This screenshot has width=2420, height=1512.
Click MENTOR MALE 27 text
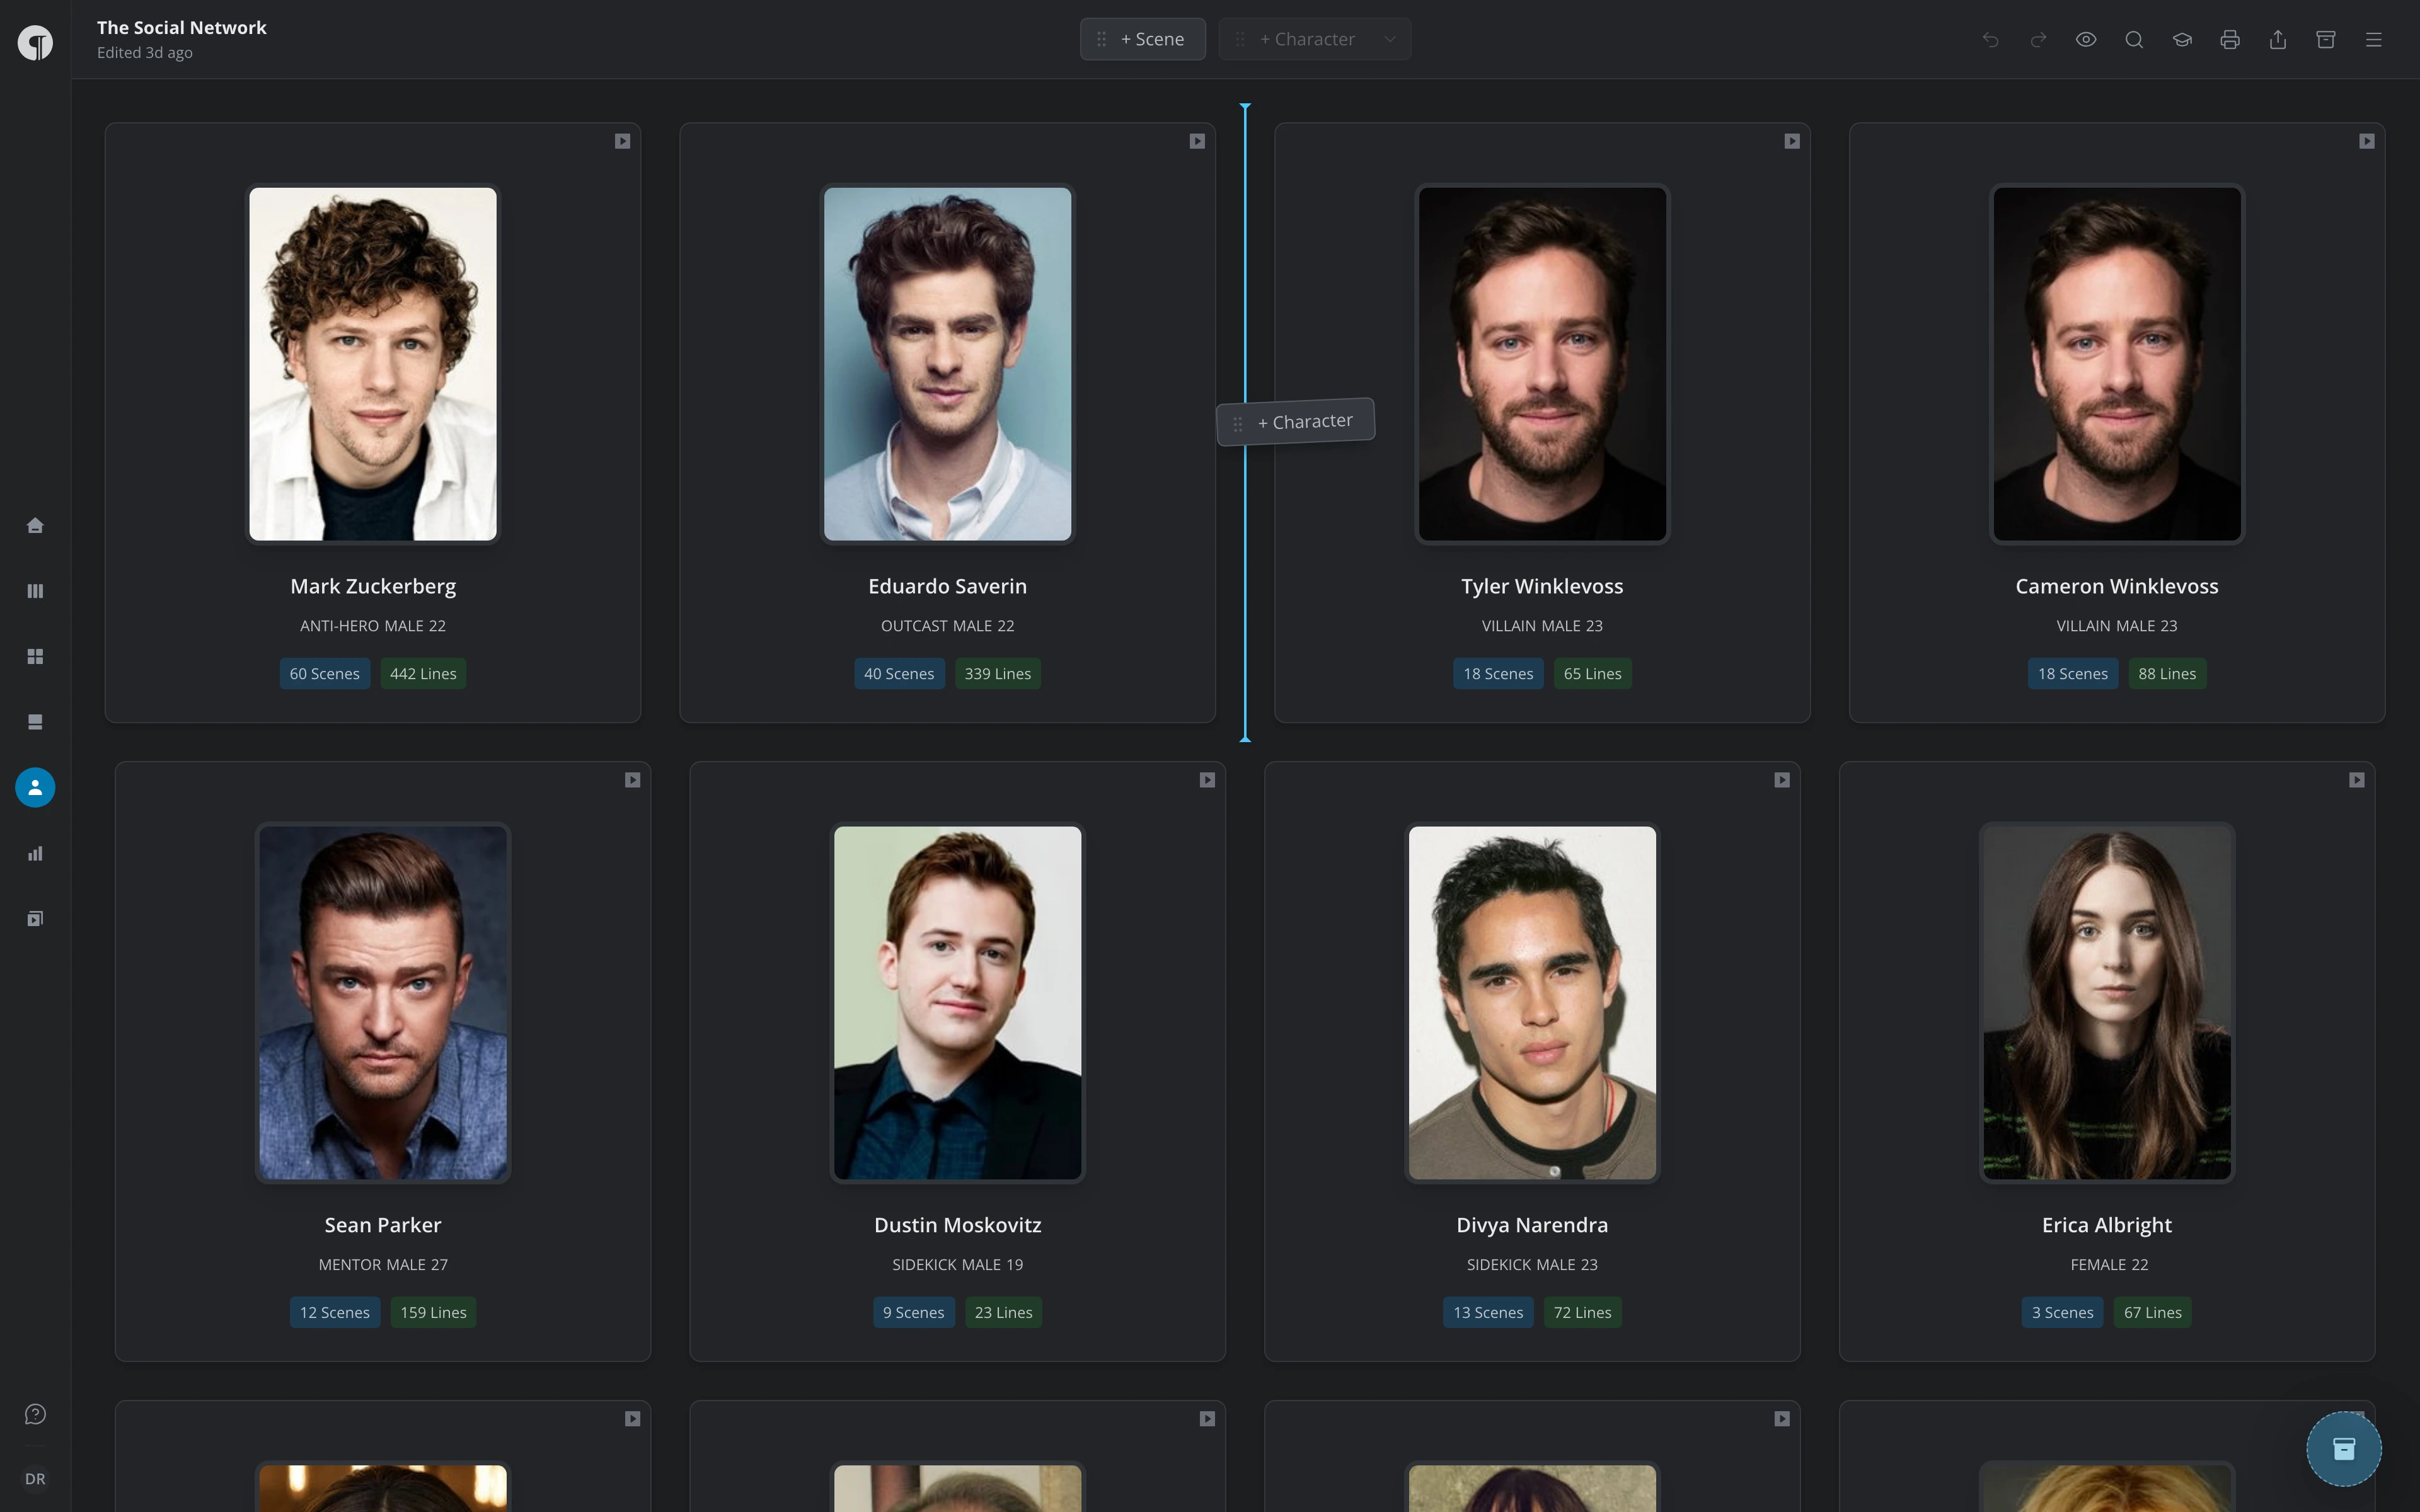(x=383, y=1265)
